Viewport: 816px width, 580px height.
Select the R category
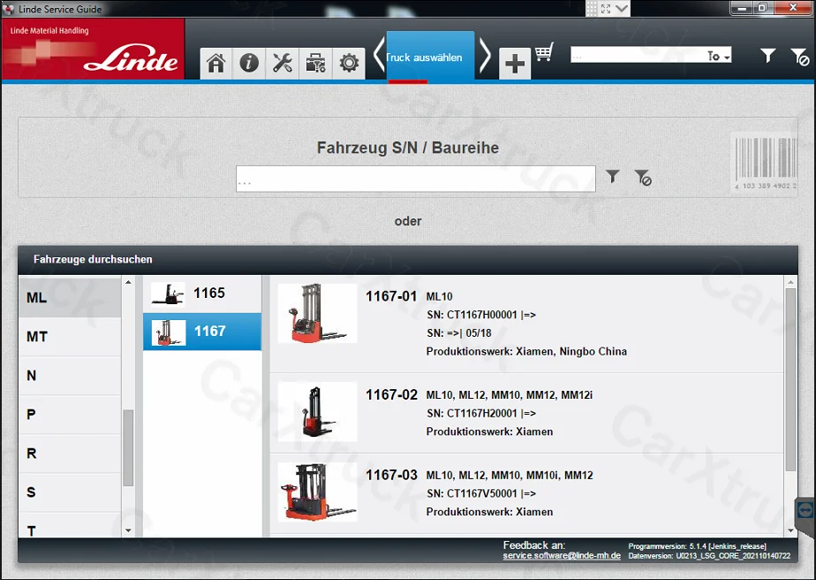70,454
